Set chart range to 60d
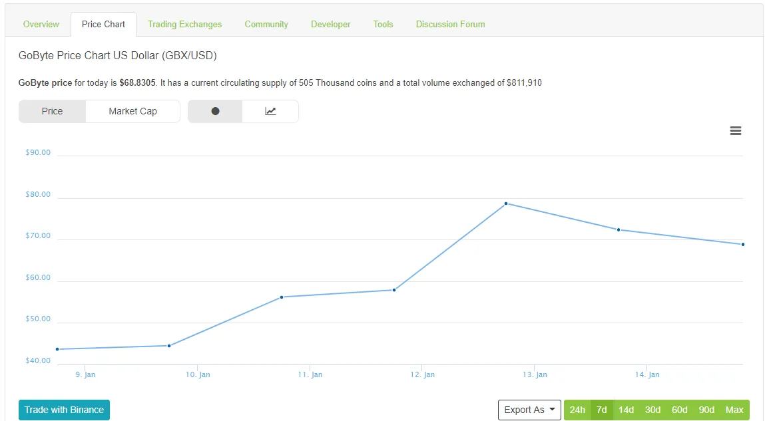 680,410
